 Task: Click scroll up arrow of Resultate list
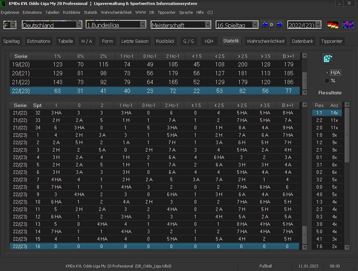347,105
